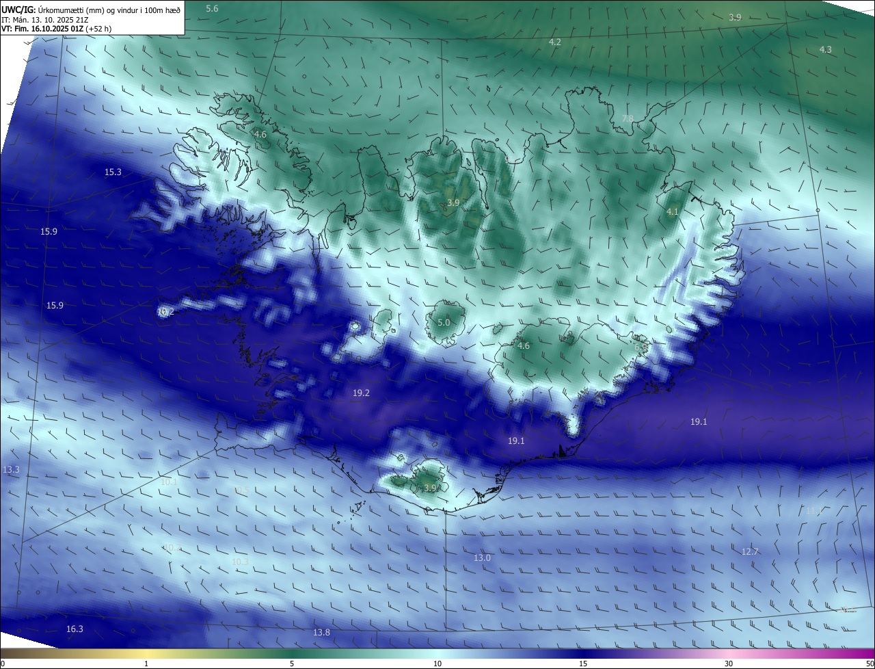The width and height of the screenshot is (875, 669).
Task: Click the 4.1 value label
Action: [x=672, y=212]
